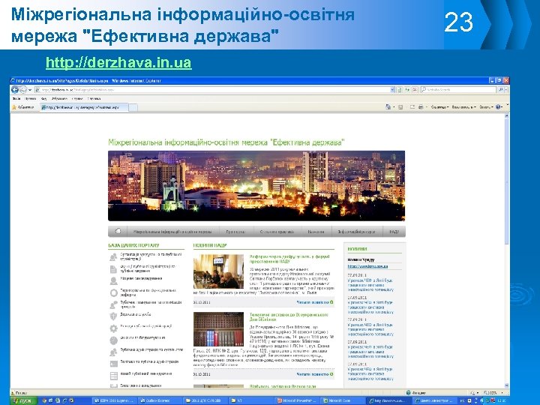Open the 'НАДУ' navigation item
Screen dimensions: 540x405
[394, 232]
